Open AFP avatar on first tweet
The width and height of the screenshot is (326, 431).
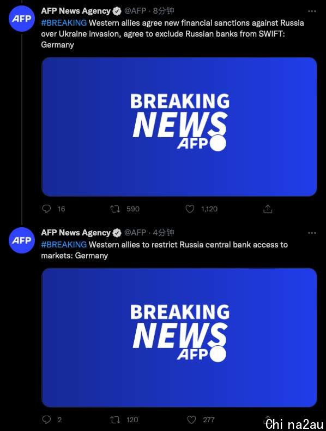22,19
